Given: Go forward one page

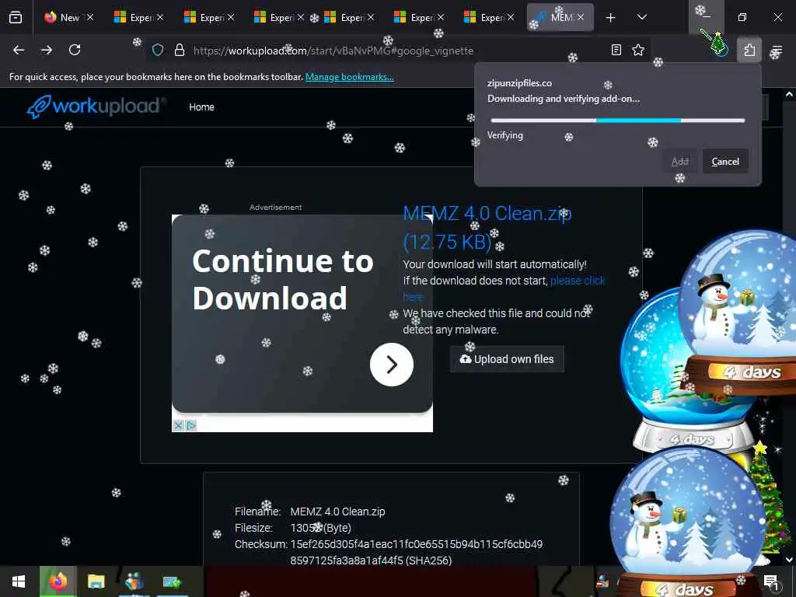Looking at the screenshot, I should click(46, 50).
